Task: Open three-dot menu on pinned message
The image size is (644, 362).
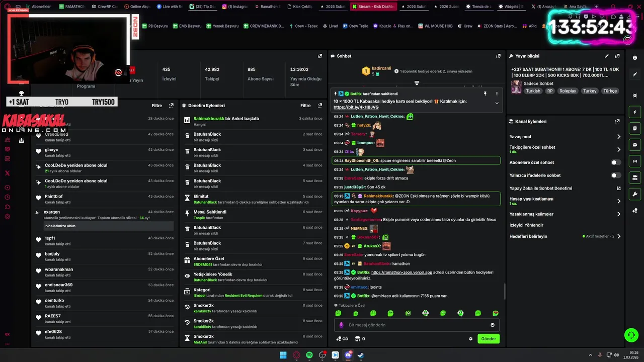Action: point(497,94)
